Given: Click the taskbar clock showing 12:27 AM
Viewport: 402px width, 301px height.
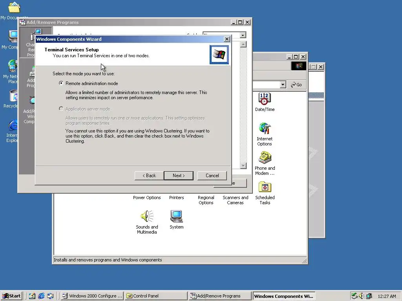Looking at the screenshot, I should [387, 296].
